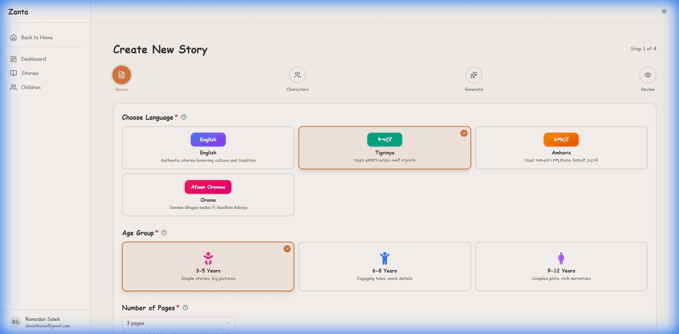Click the Zanta app logo
679x334 pixels.
[18, 11]
